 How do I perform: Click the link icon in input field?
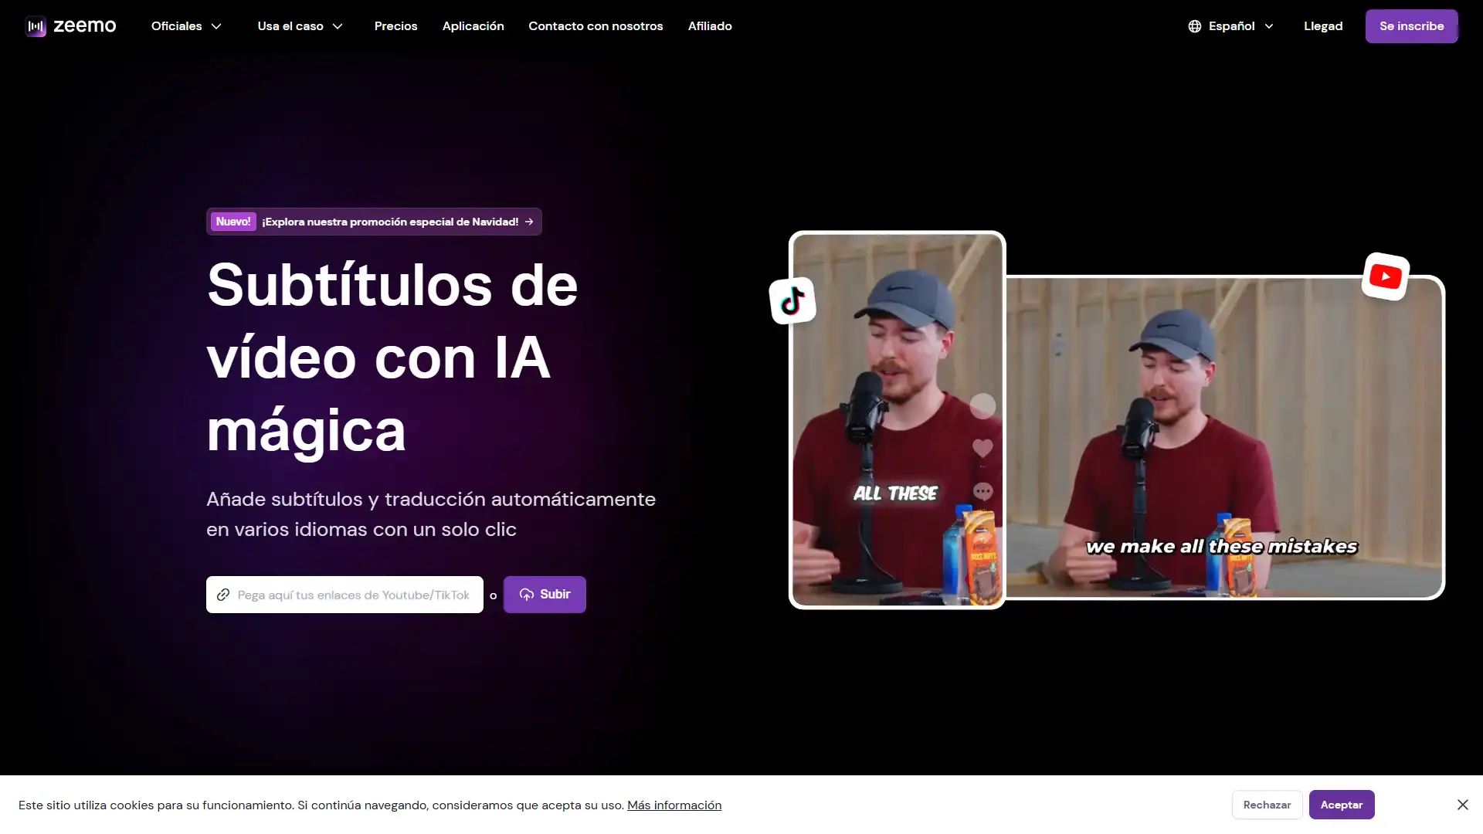click(x=223, y=595)
